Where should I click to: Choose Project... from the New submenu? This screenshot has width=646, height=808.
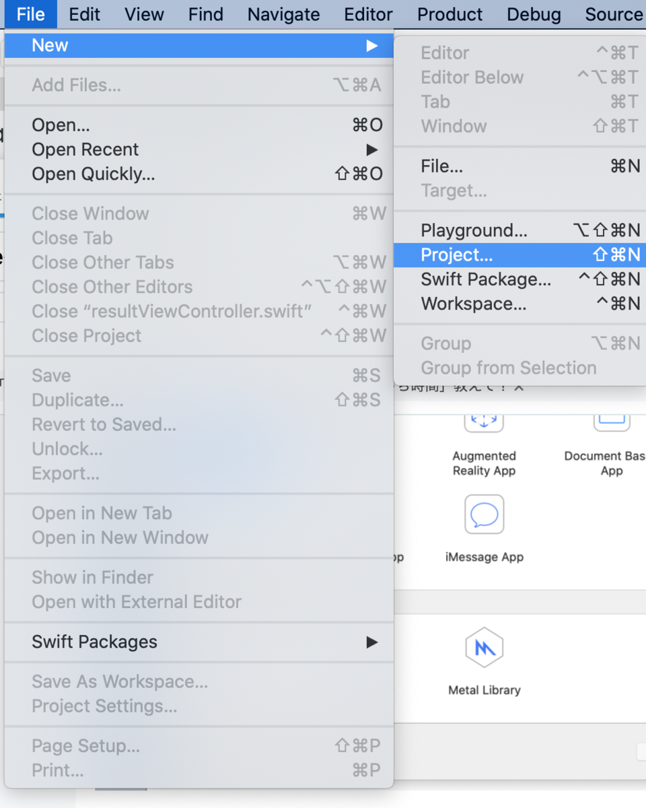click(x=457, y=255)
